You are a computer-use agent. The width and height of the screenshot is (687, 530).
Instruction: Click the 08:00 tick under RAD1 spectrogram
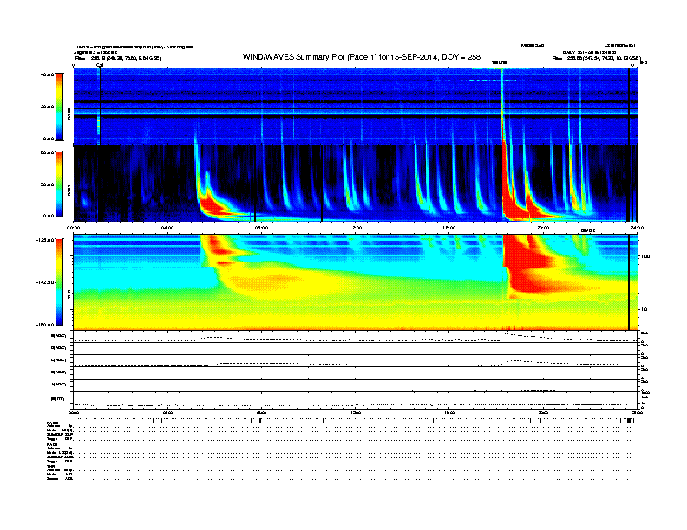click(x=261, y=228)
